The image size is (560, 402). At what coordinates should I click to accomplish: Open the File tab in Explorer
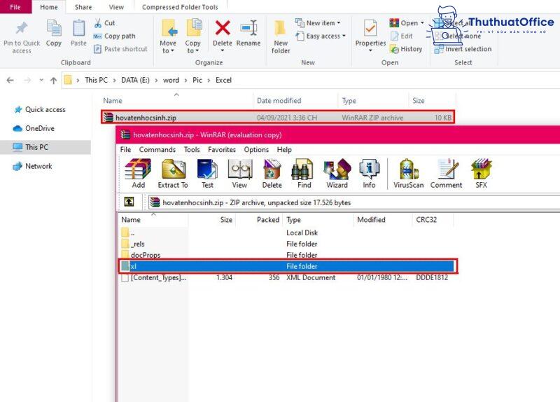click(x=15, y=7)
